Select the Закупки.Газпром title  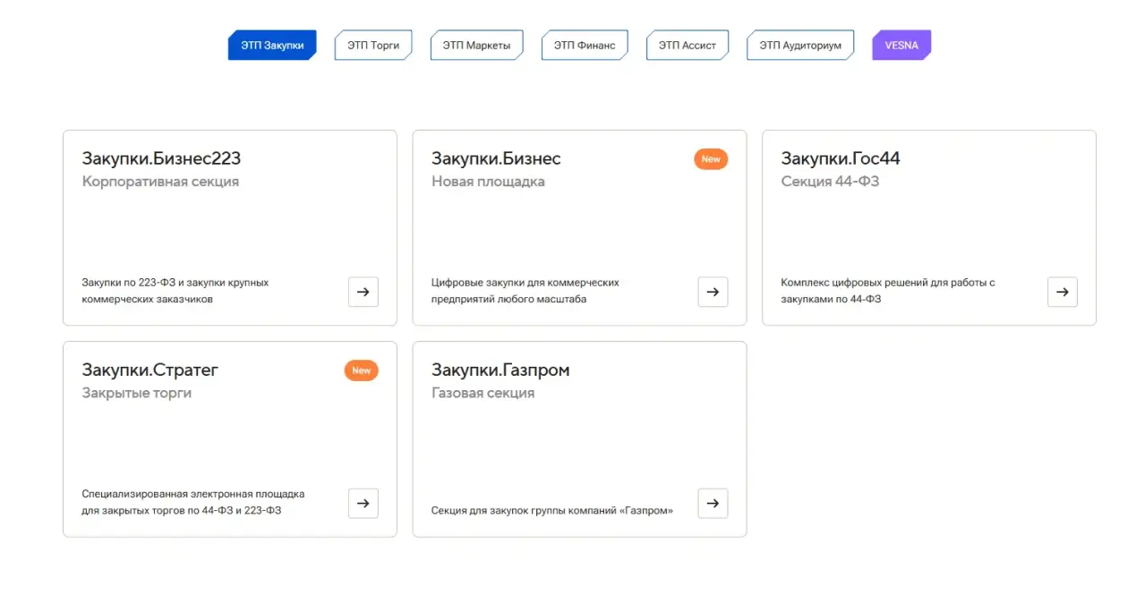(500, 370)
